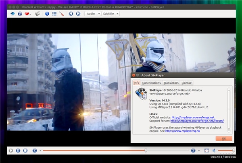Click the About dialog vertical scrollbar
Image resolution: width=242 pixels, height=163 pixels.
tap(229, 110)
